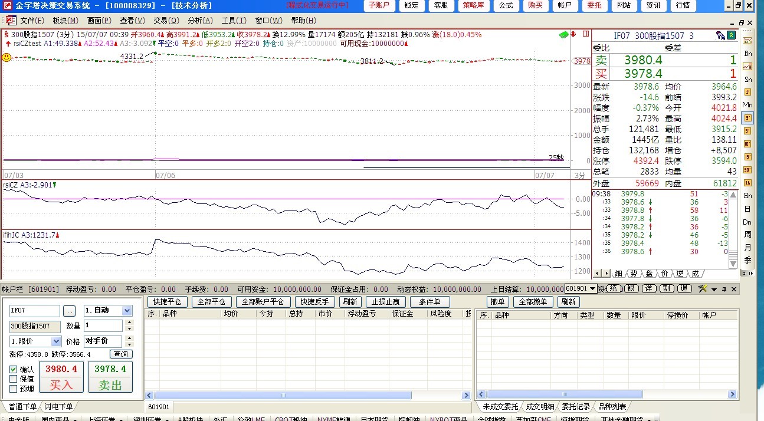Screen dimensions: 764x421
Task: Click the IF07 contract code input field
Action: coord(35,311)
